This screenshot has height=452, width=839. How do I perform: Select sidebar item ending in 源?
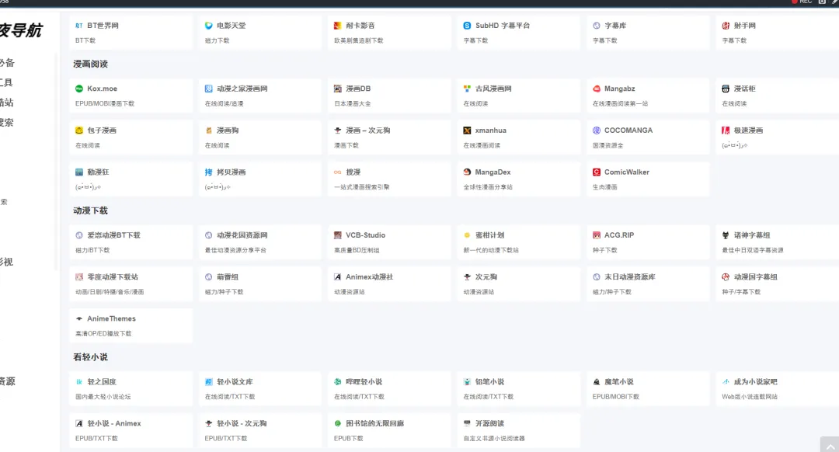coord(8,381)
